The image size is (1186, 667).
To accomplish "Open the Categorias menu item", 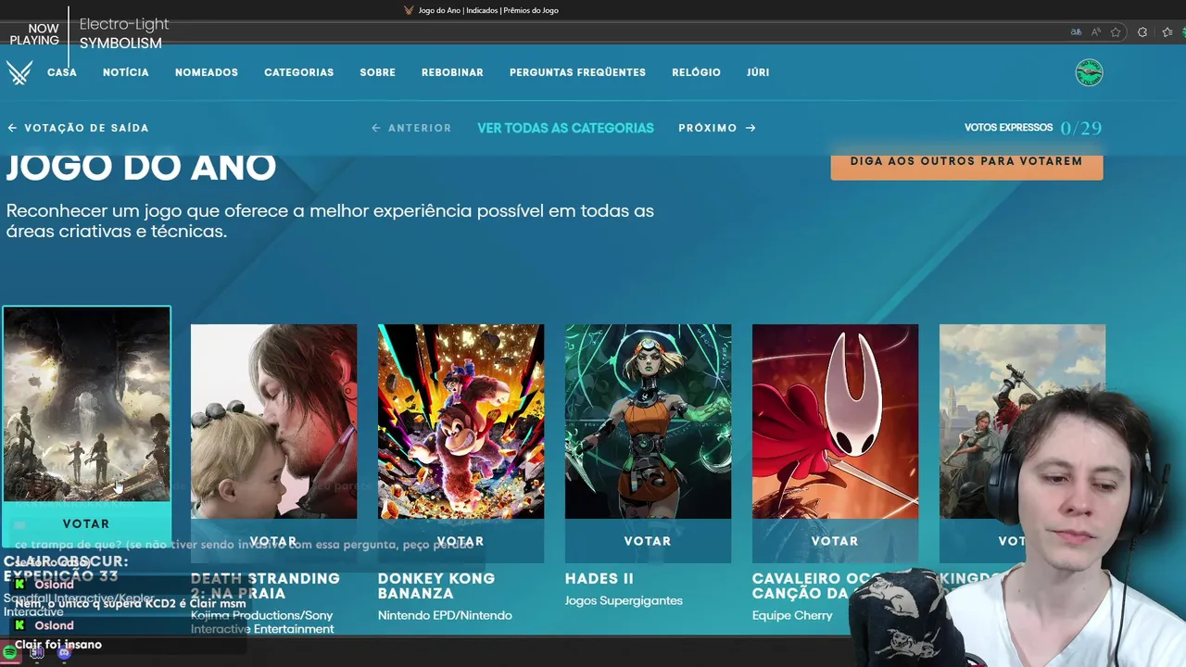I will point(298,72).
